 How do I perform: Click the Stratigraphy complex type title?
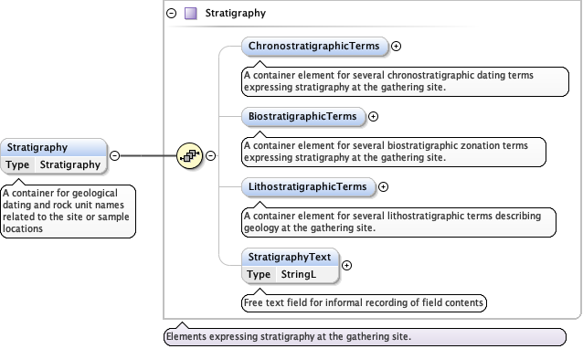pos(236,14)
